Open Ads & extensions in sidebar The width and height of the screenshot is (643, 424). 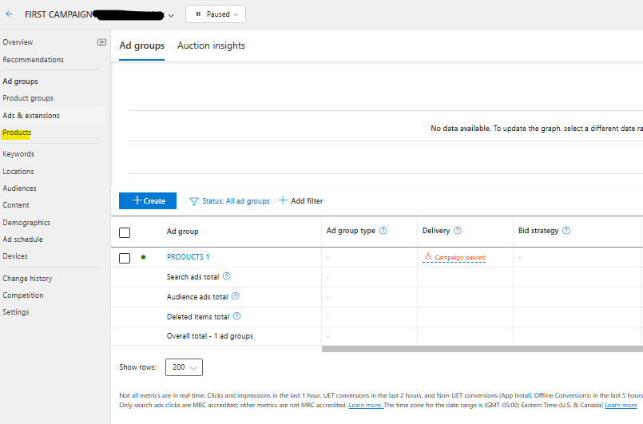[x=31, y=116]
